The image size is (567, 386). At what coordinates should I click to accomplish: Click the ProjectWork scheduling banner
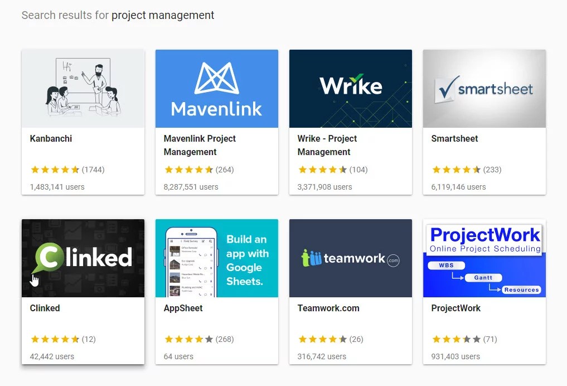pos(484,258)
